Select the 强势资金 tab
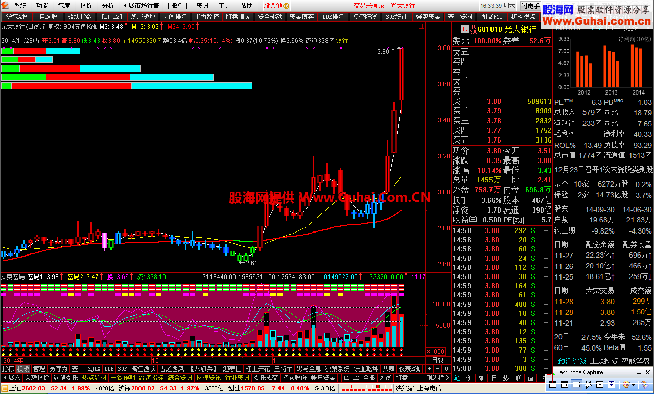This screenshot has width=654, height=394. pos(428,17)
